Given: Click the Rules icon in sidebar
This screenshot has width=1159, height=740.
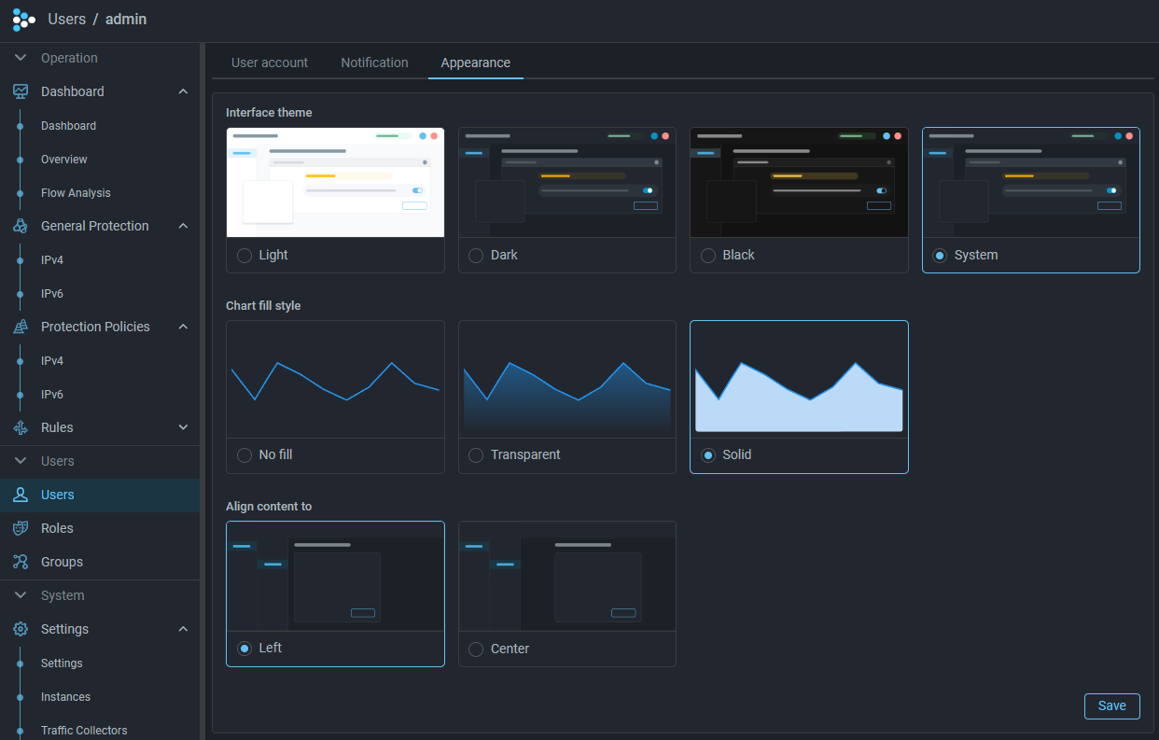Looking at the screenshot, I should tap(21, 427).
